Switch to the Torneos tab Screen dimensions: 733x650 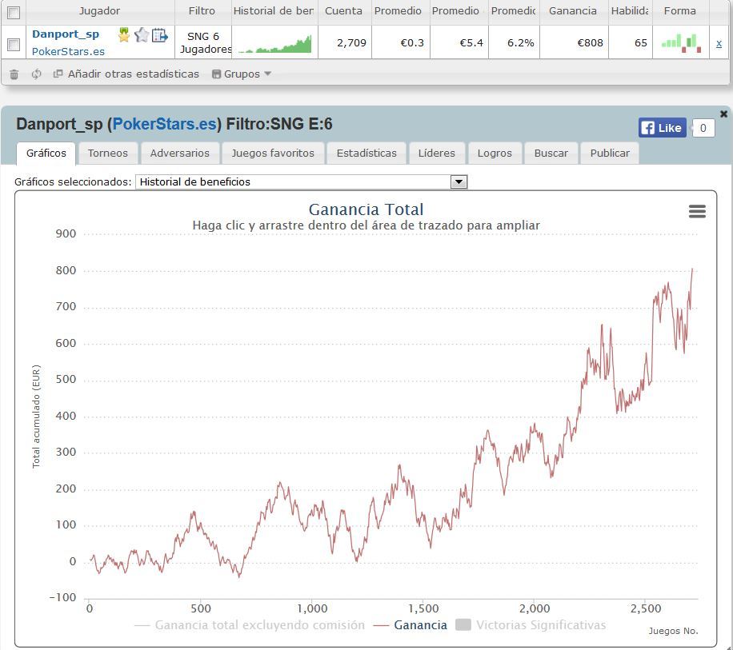tap(107, 154)
